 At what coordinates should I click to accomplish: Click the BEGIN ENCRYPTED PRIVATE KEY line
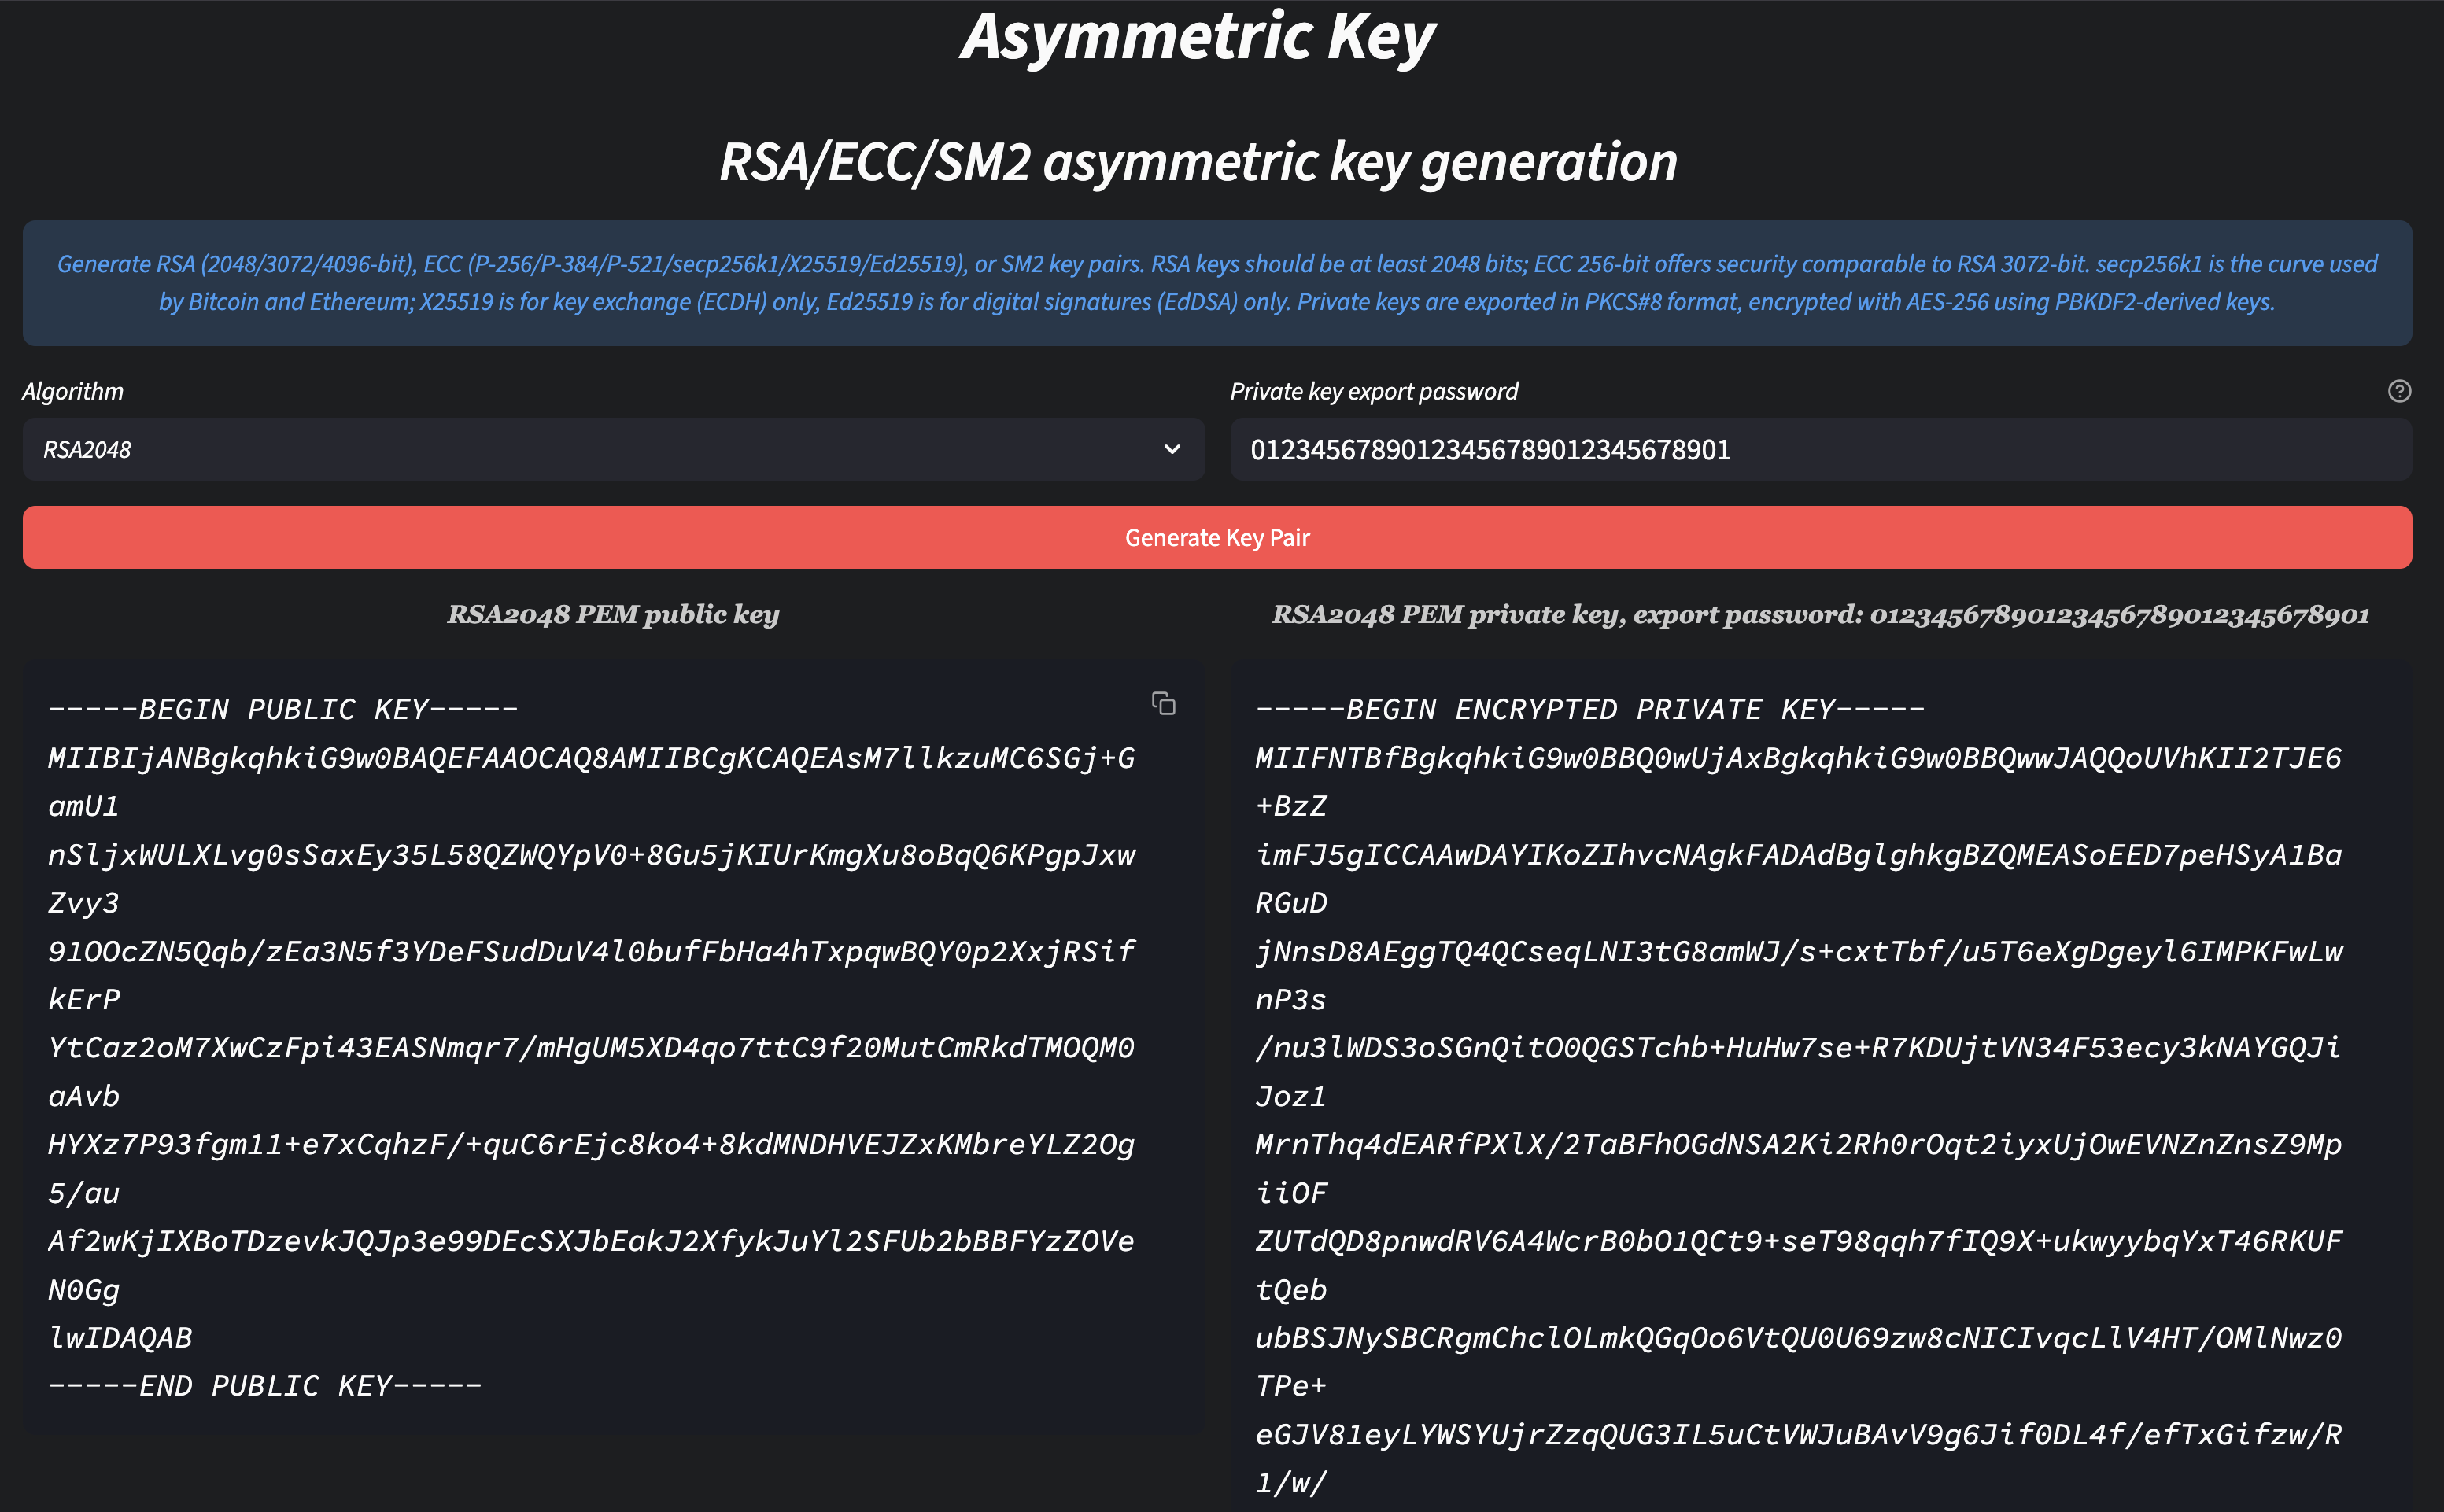coord(1590,709)
